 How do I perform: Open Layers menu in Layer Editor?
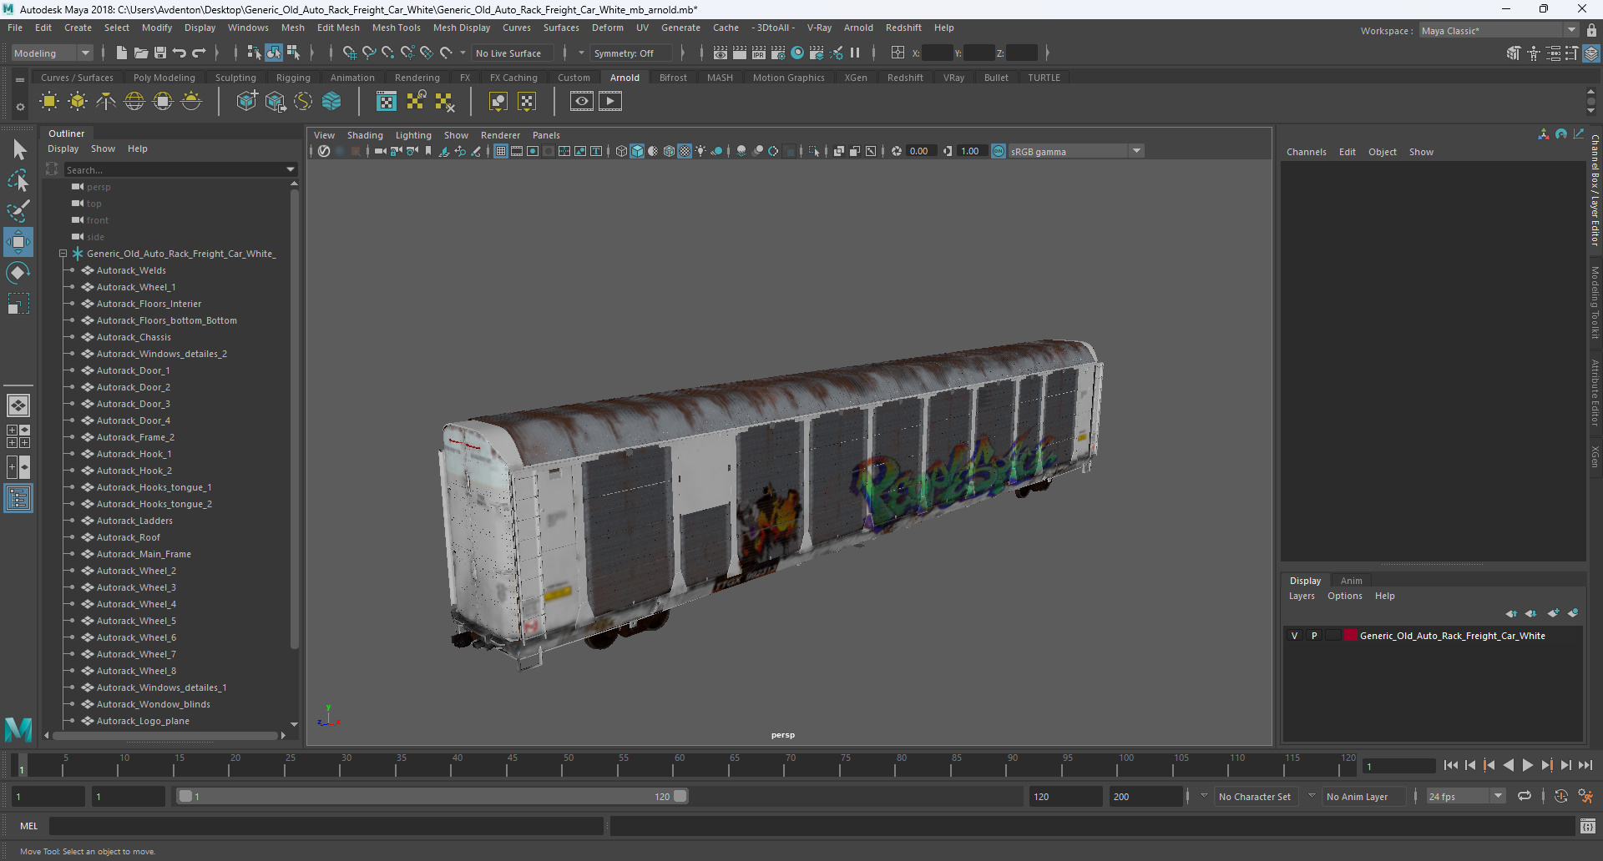click(x=1301, y=596)
